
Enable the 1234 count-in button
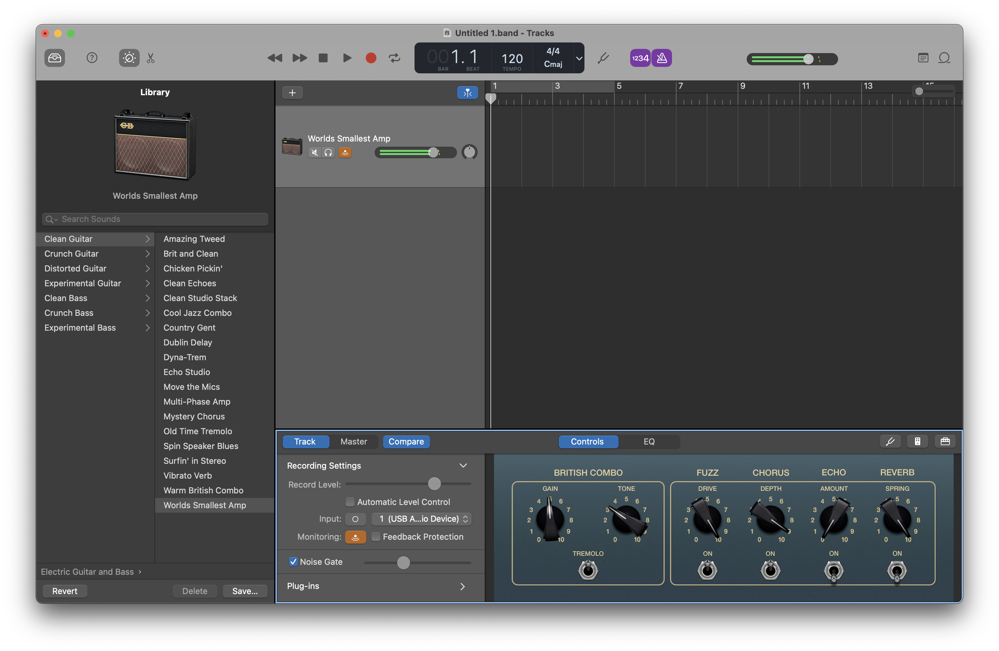(x=640, y=58)
